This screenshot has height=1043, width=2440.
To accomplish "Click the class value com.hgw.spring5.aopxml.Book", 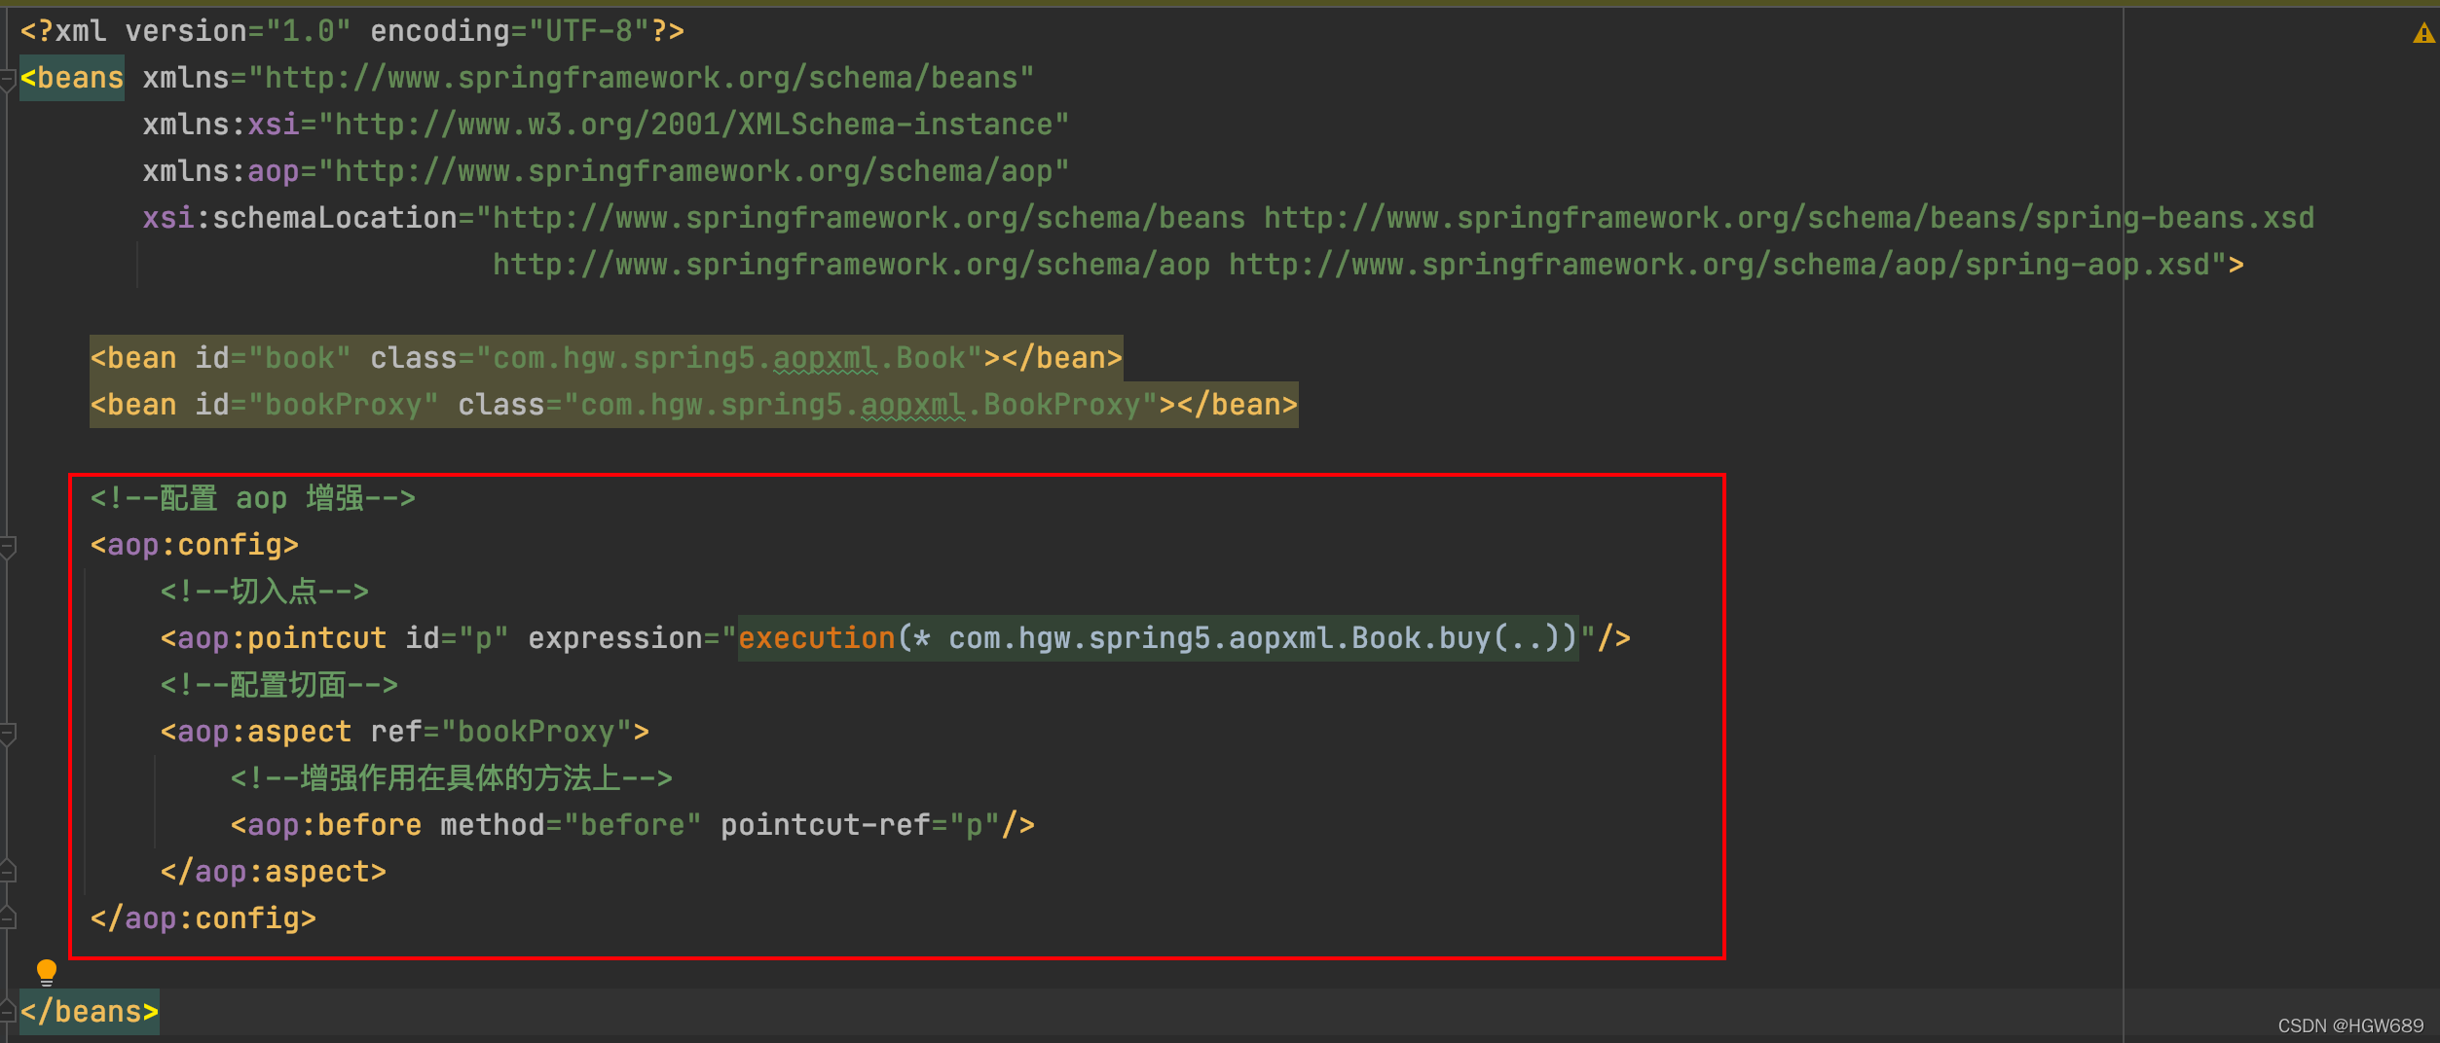I will coord(729,358).
